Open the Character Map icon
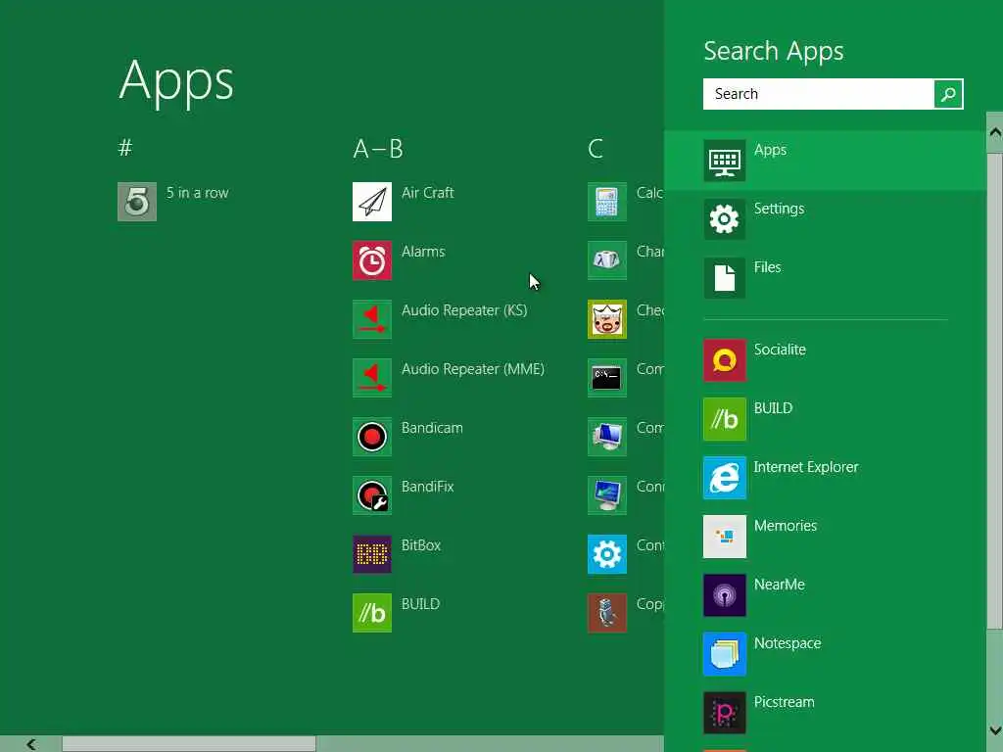This screenshot has width=1003, height=752. (x=607, y=260)
